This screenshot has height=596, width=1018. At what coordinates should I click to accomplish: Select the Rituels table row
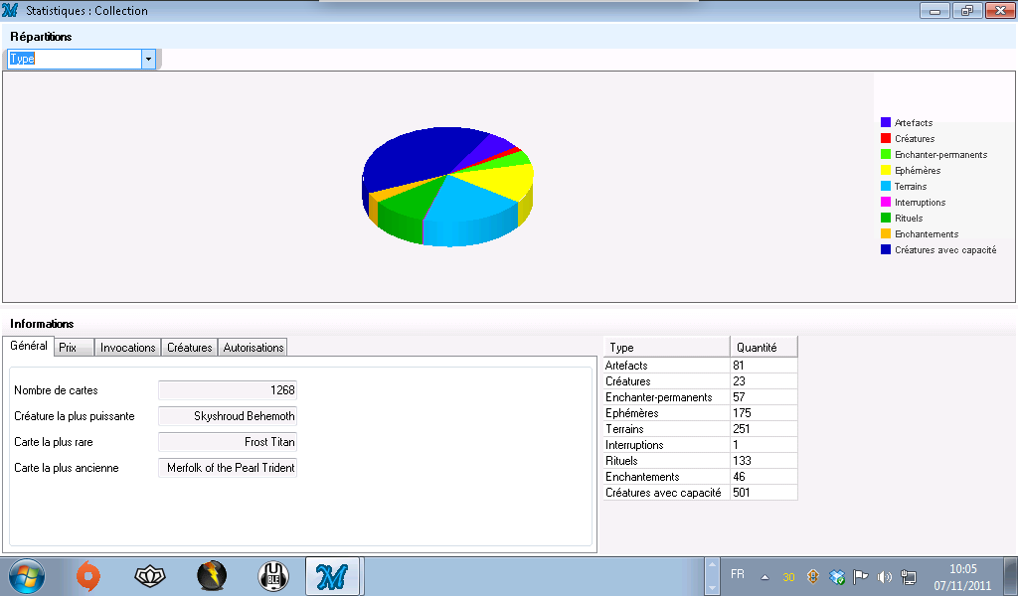(701, 461)
